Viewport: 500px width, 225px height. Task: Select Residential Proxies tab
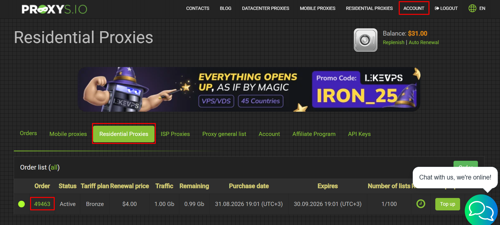coord(124,134)
